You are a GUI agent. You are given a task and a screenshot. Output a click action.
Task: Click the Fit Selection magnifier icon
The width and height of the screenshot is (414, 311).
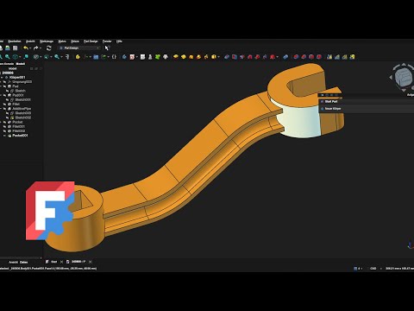[7, 57]
